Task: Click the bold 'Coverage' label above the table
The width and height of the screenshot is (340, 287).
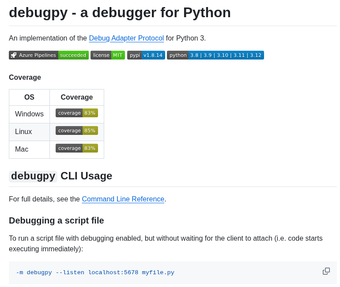Action: coord(25,77)
